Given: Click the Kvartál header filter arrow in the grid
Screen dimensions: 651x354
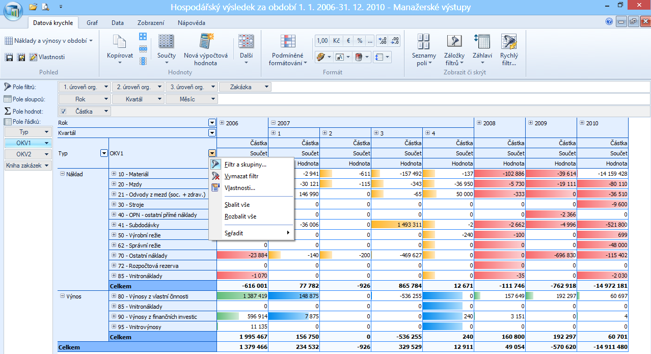Looking at the screenshot, I should pyautogui.click(x=212, y=133).
